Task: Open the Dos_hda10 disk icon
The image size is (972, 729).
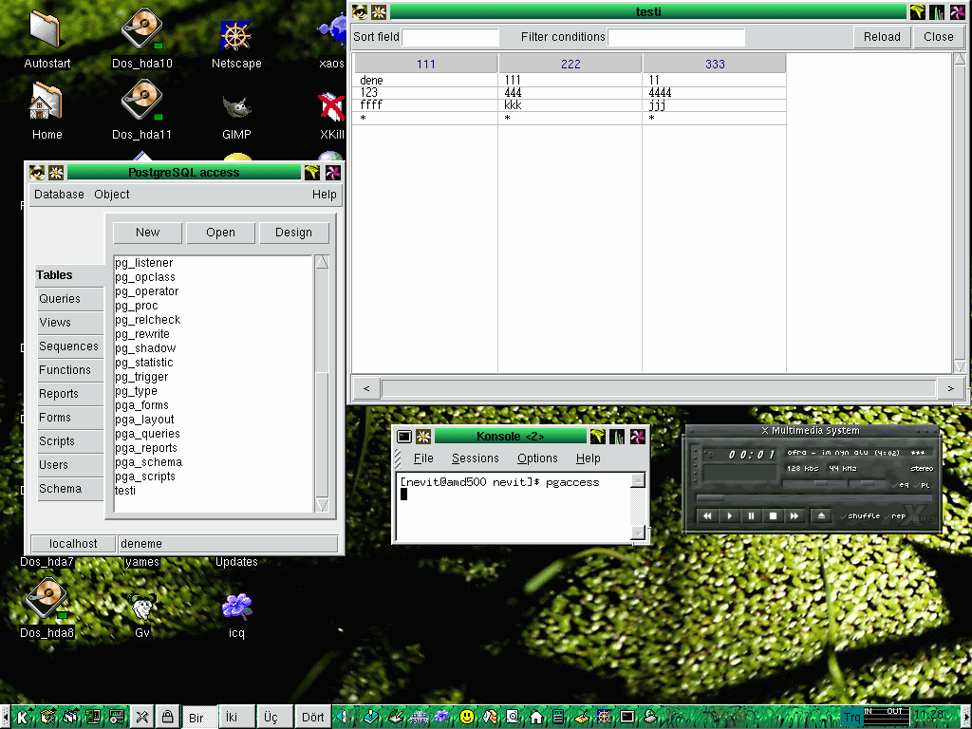Action: 141,28
